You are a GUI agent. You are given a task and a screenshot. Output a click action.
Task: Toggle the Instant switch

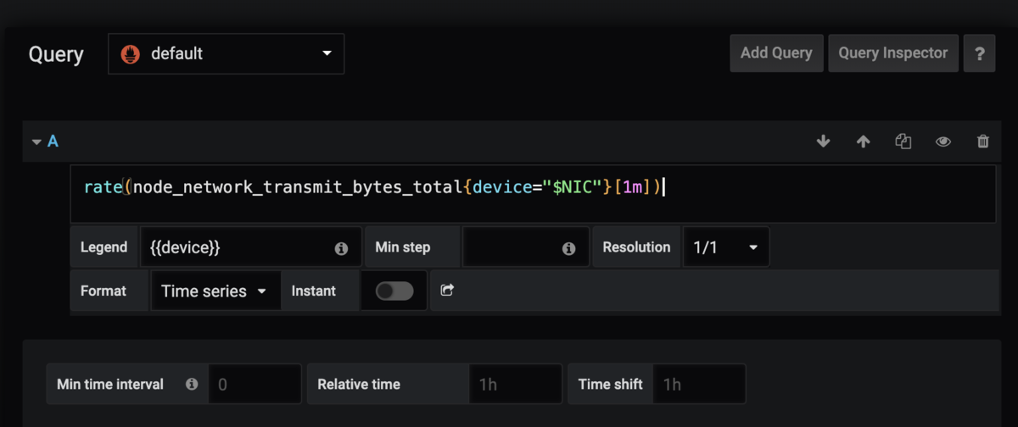pyautogui.click(x=394, y=291)
